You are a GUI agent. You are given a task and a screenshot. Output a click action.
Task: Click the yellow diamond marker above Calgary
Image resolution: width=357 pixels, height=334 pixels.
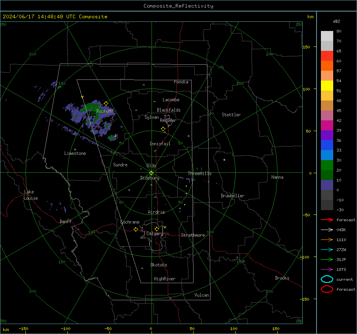click(x=157, y=229)
